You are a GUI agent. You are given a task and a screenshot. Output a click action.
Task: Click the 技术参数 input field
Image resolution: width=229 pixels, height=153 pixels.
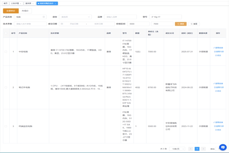point(30,24)
